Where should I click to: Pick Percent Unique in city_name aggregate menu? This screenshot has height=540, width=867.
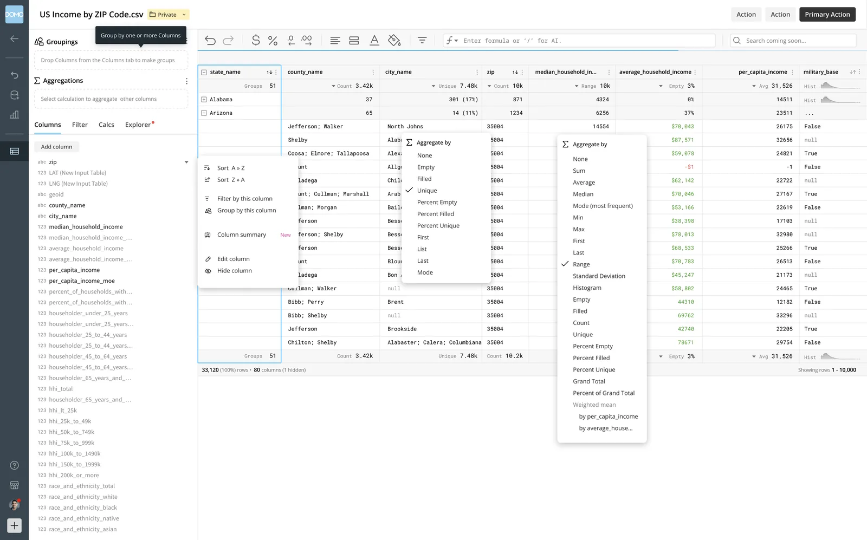point(438,226)
